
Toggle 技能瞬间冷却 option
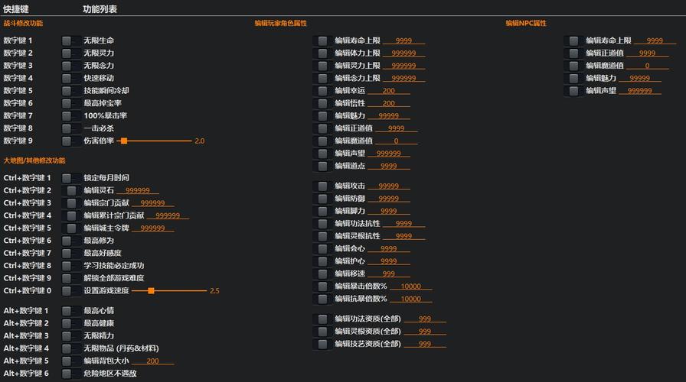[71, 91]
